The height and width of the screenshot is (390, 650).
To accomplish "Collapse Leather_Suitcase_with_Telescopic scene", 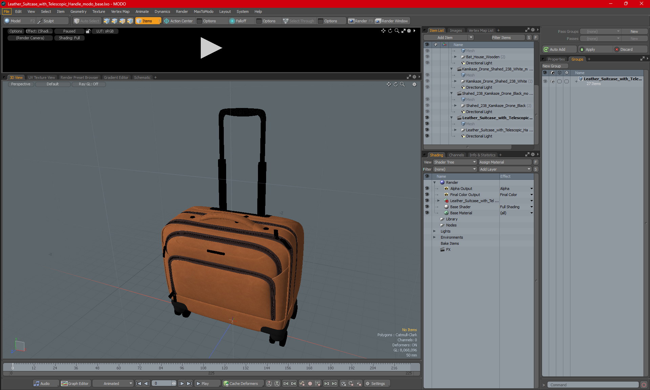I will point(451,118).
